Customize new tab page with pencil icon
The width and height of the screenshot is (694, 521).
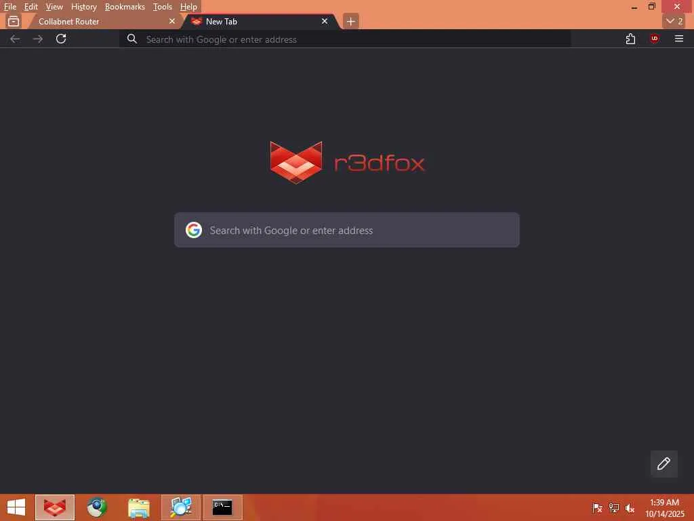664,464
